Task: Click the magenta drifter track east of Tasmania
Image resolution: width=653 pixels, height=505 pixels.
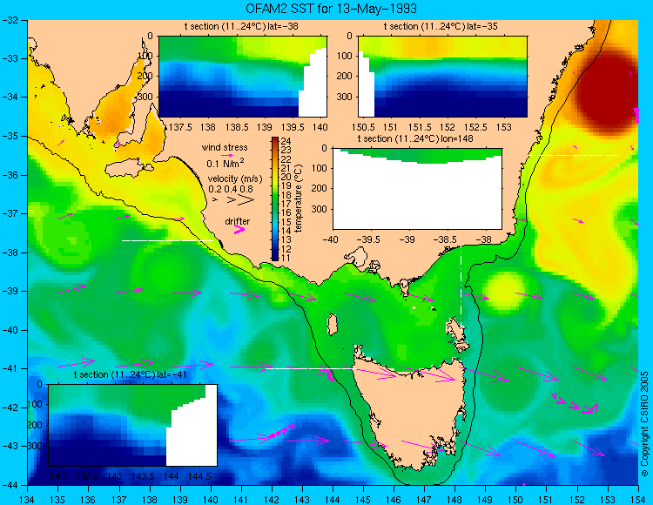Action: pyautogui.click(x=576, y=404)
